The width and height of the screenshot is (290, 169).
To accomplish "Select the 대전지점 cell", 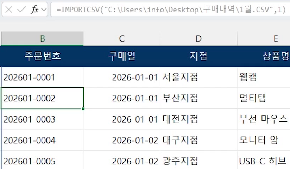I will (198, 119).
